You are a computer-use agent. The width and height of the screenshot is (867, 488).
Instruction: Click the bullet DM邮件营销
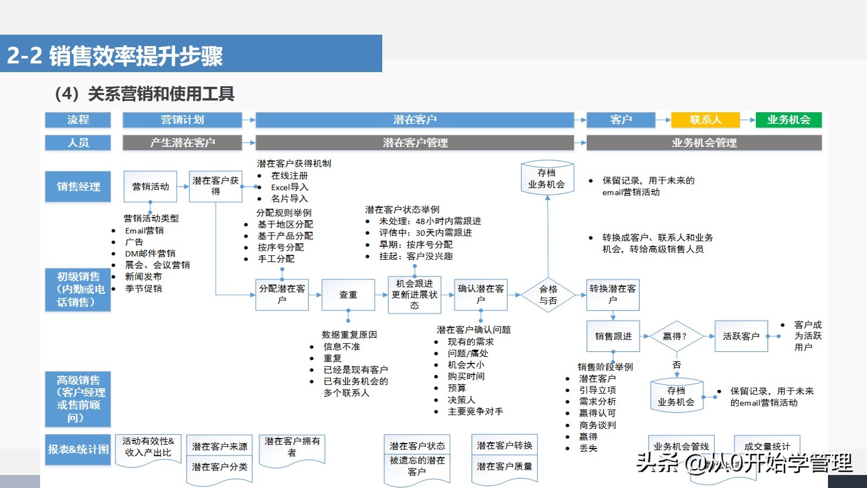(150, 253)
